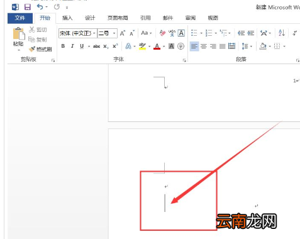Toggle underline formatting
Screen dimensions: 300x239
point(82,46)
